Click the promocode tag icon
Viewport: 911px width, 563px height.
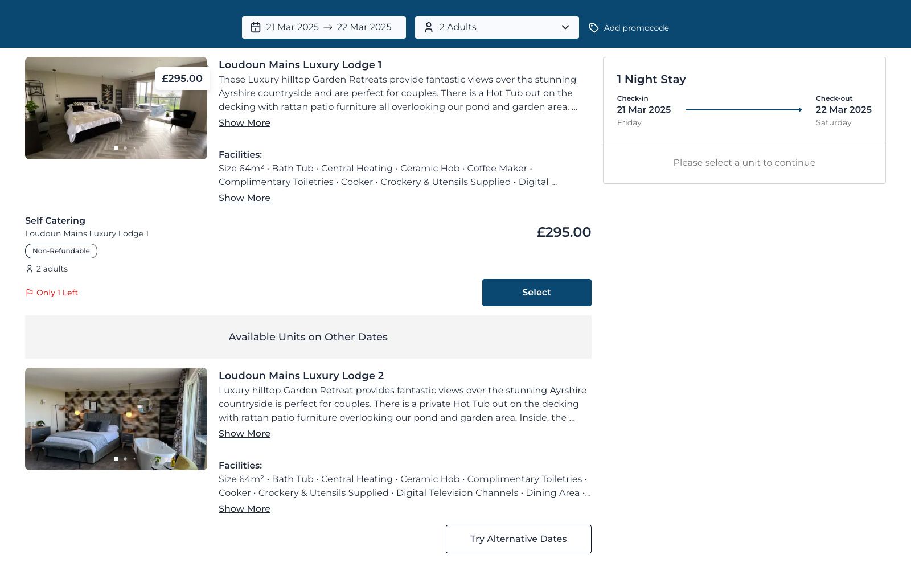pos(593,28)
